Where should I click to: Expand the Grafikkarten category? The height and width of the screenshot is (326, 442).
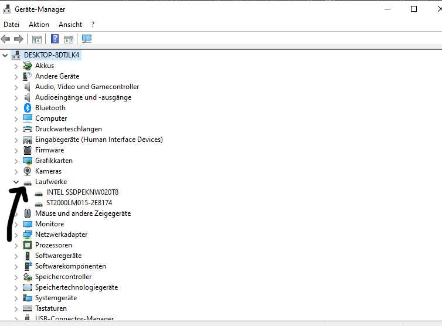[16, 161]
